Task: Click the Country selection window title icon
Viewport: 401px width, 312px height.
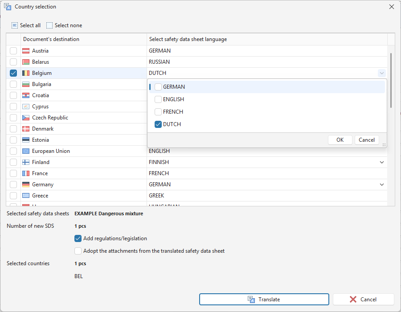Action: (x=8, y=7)
